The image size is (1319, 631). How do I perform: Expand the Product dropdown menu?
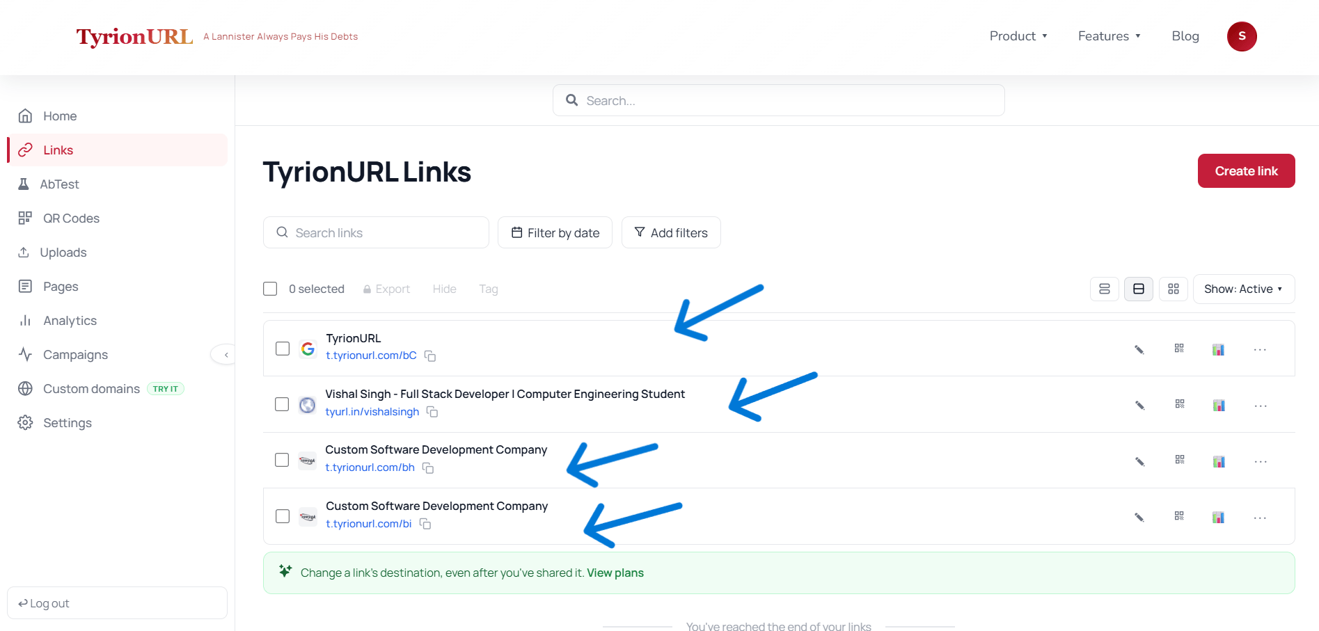coord(1018,36)
